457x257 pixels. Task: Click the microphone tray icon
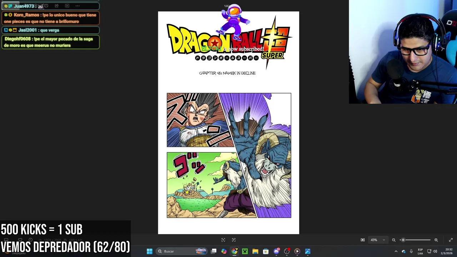pos(411,251)
